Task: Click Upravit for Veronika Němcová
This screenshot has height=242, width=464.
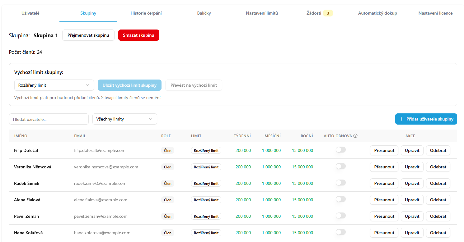Action: (x=412, y=167)
